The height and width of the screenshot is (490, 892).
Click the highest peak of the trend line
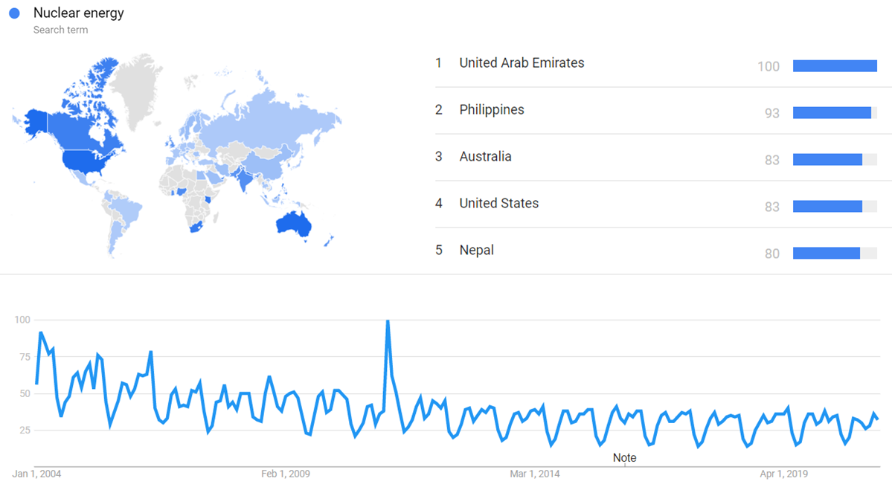388,321
